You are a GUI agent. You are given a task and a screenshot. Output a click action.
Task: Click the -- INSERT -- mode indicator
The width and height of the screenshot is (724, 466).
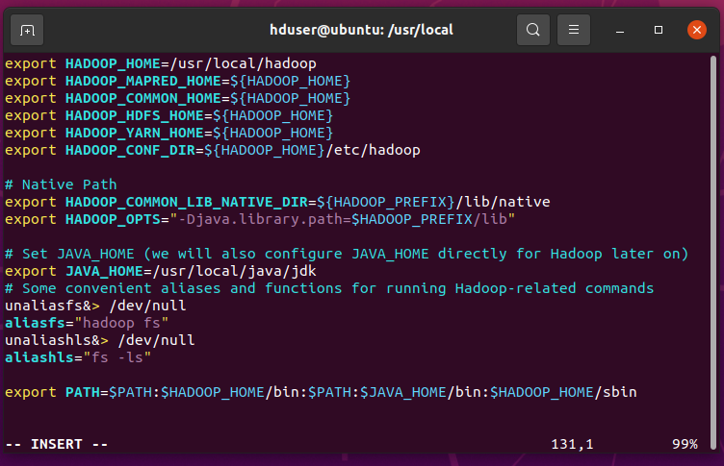(x=57, y=444)
